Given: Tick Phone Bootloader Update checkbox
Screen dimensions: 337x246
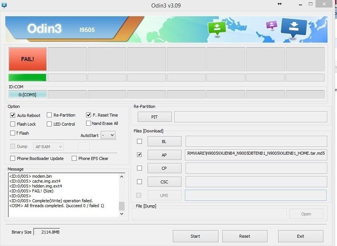Looking at the screenshot, I should tap(13, 158).
